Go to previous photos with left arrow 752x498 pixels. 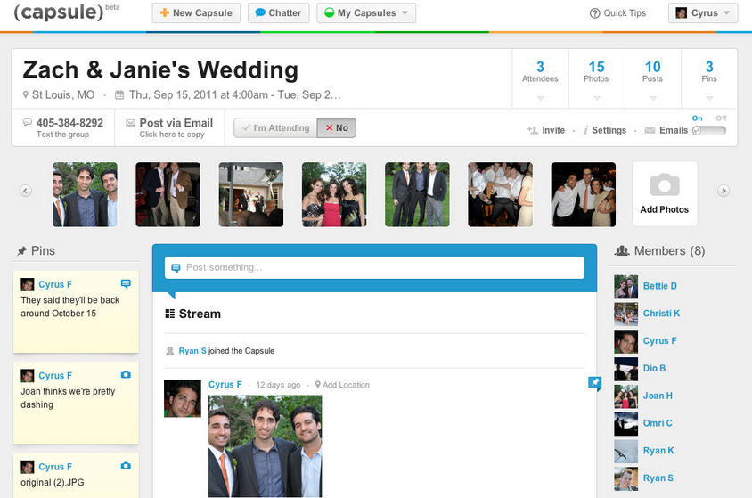(x=26, y=191)
